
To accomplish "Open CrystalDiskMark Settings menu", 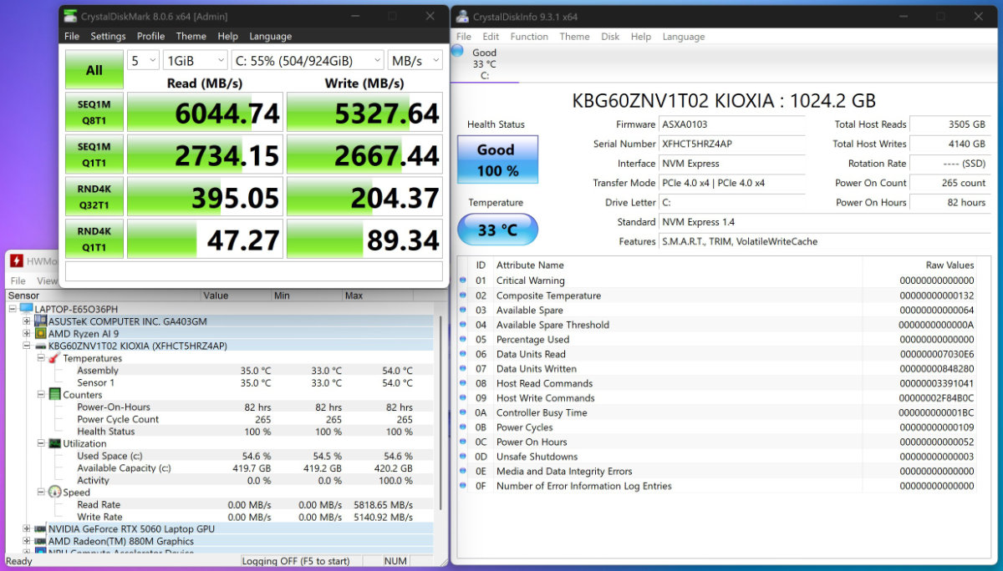I will pyautogui.click(x=108, y=36).
